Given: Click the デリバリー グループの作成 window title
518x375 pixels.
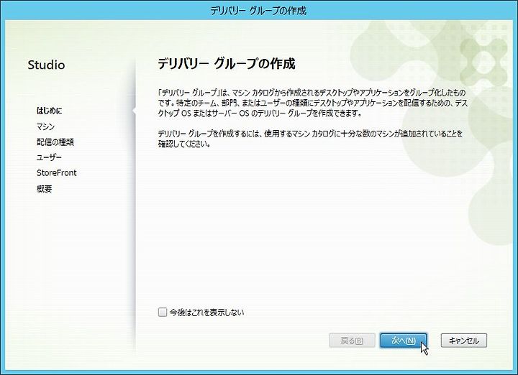Looking at the screenshot, I should click(258, 11).
